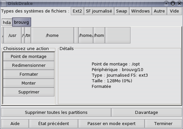
Task: Click the Vide filesystem type button
Action: (174, 11)
